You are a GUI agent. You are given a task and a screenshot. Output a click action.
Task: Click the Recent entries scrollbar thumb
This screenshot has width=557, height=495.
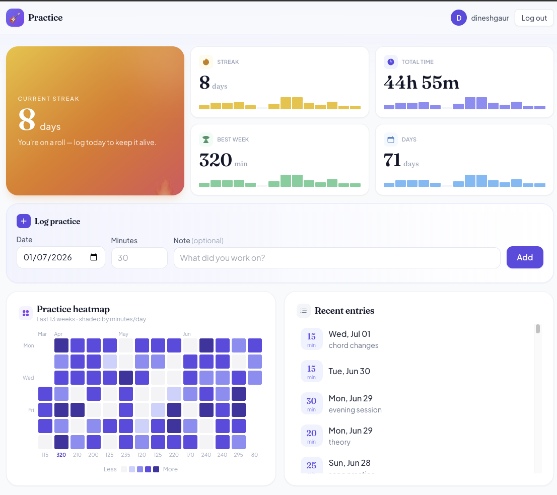[538, 329]
